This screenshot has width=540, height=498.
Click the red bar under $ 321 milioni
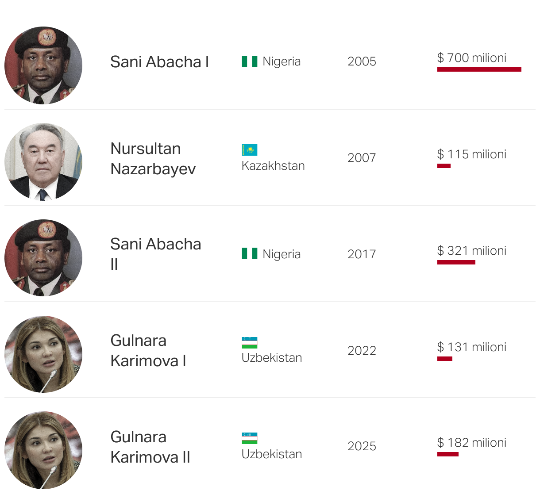pos(456,262)
